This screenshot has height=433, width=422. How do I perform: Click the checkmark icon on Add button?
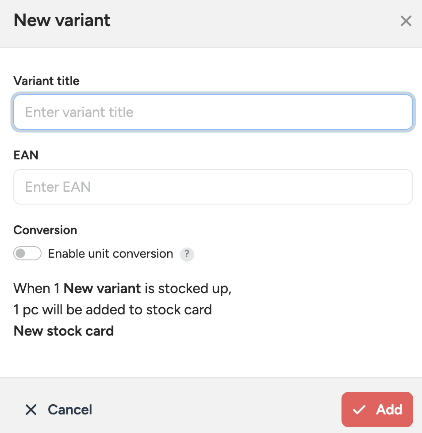tap(359, 410)
